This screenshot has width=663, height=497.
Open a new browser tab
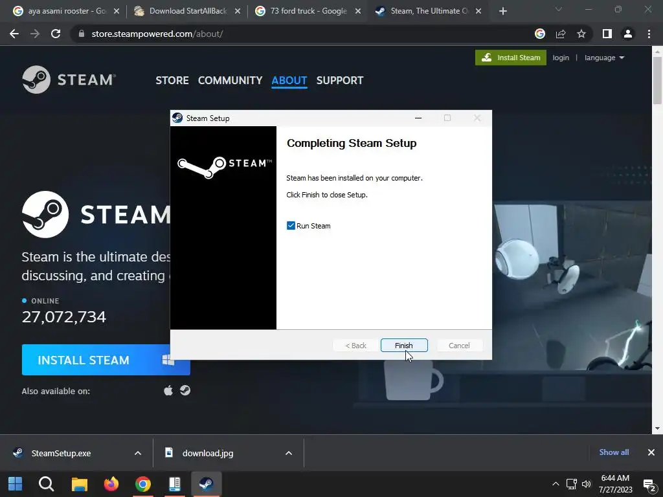click(502, 12)
